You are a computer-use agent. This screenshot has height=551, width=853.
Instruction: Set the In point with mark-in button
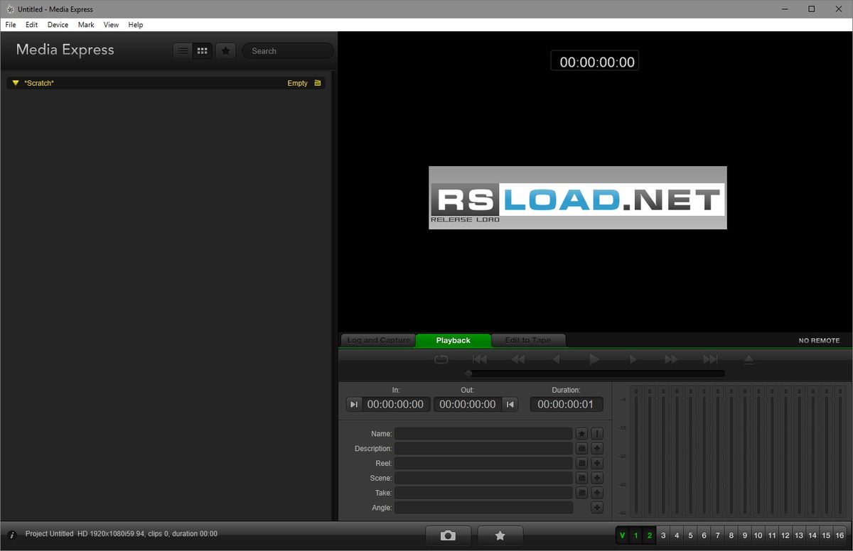354,404
